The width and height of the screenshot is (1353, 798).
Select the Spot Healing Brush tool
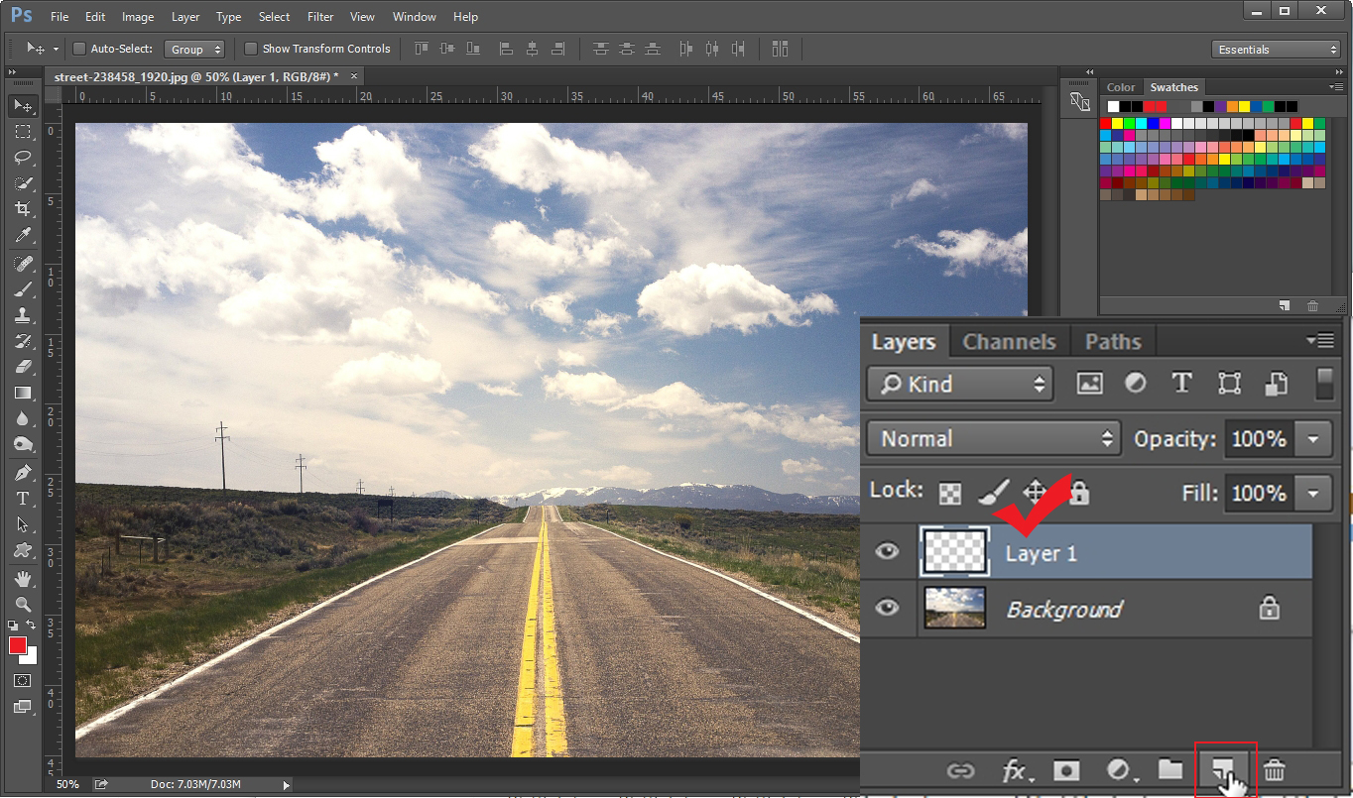click(23, 264)
